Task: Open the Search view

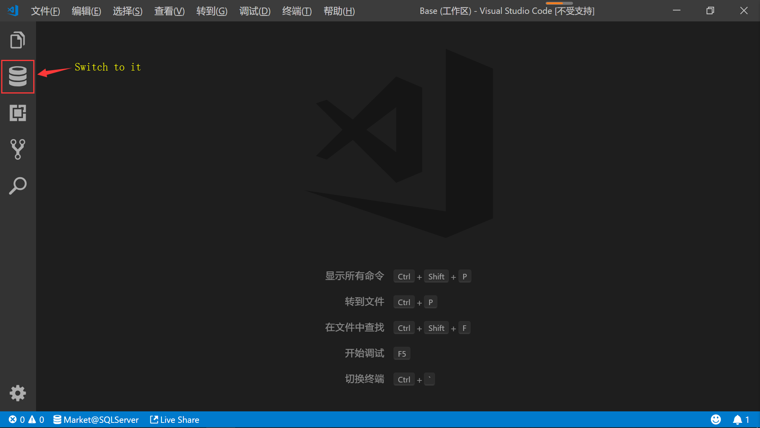Action: coord(18,185)
